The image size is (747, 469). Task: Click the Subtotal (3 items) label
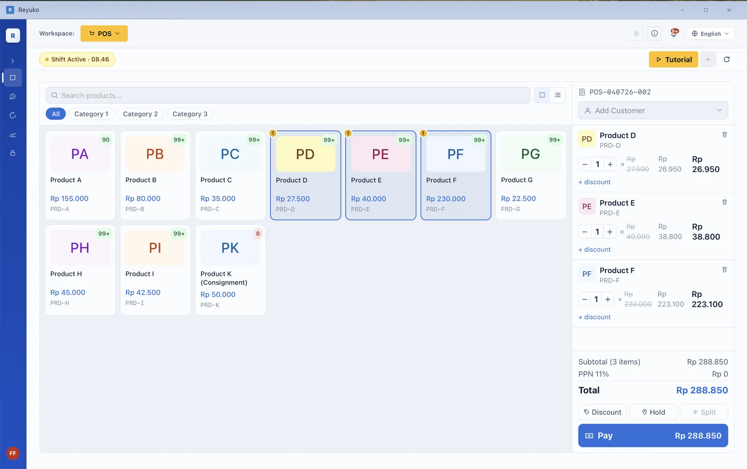609,362
